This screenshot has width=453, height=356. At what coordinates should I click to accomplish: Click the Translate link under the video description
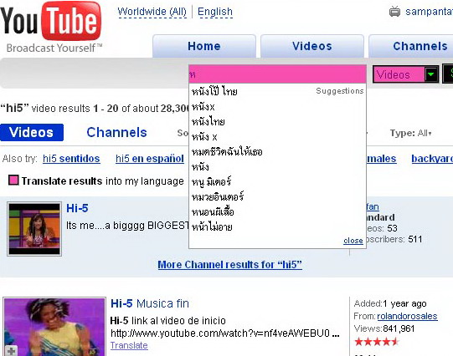point(129,345)
